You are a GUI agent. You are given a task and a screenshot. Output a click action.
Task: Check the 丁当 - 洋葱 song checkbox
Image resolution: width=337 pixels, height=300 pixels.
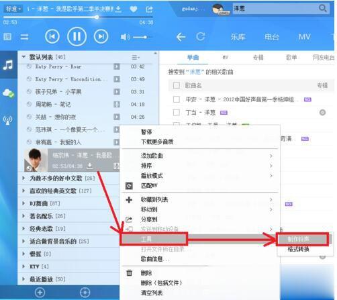(177, 112)
